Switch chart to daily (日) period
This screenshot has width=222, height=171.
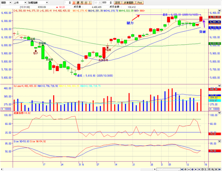point(74,3)
